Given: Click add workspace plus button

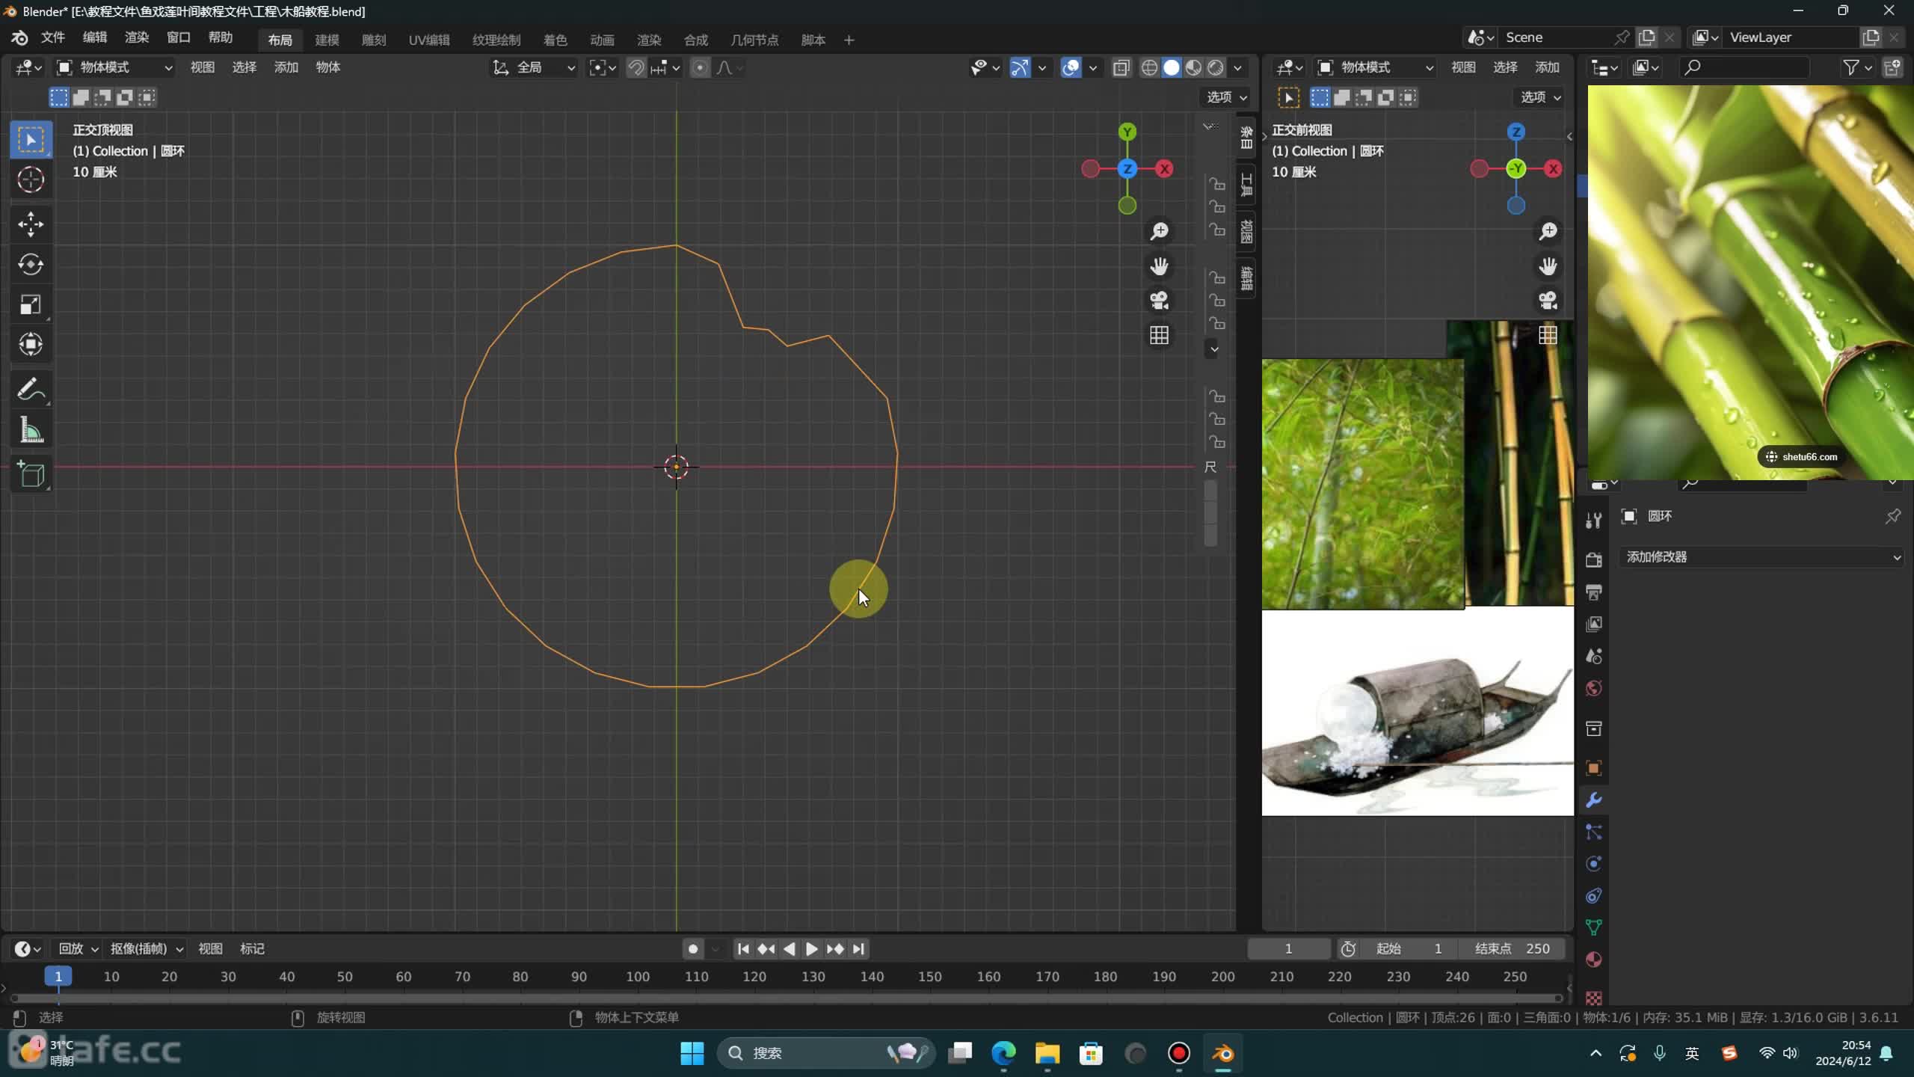Looking at the screenshot, I should (849, 40).
